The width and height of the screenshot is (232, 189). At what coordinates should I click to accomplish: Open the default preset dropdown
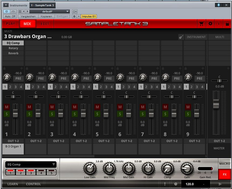click(x=50, y=11)
